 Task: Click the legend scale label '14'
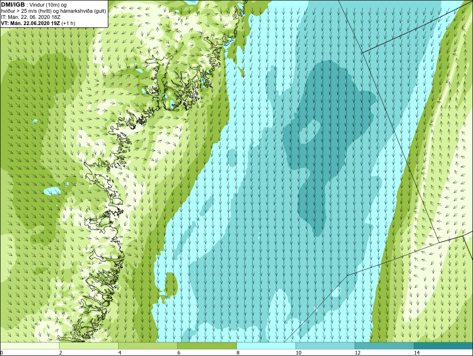(417, 353)
